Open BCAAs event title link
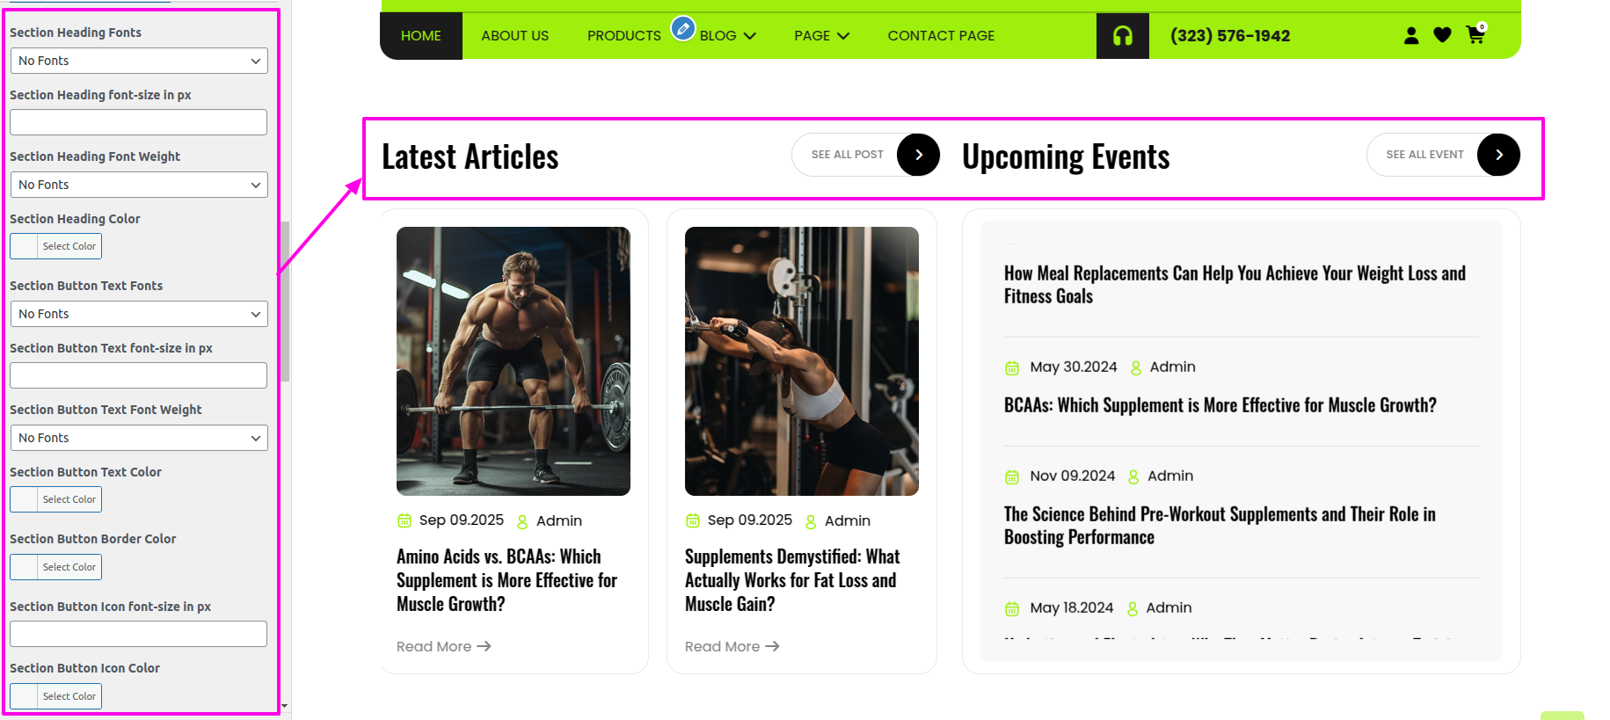Viewport: 1610px width, 720px height. click(x=1220, y=405)
